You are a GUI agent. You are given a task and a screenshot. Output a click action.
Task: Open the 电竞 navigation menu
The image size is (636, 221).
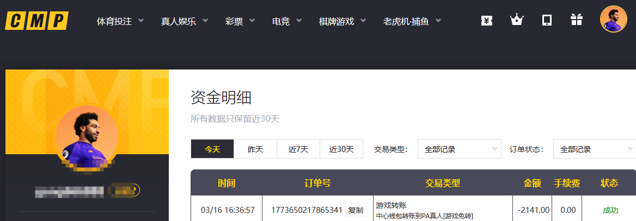pyautogui.click(x=287, y=22)
